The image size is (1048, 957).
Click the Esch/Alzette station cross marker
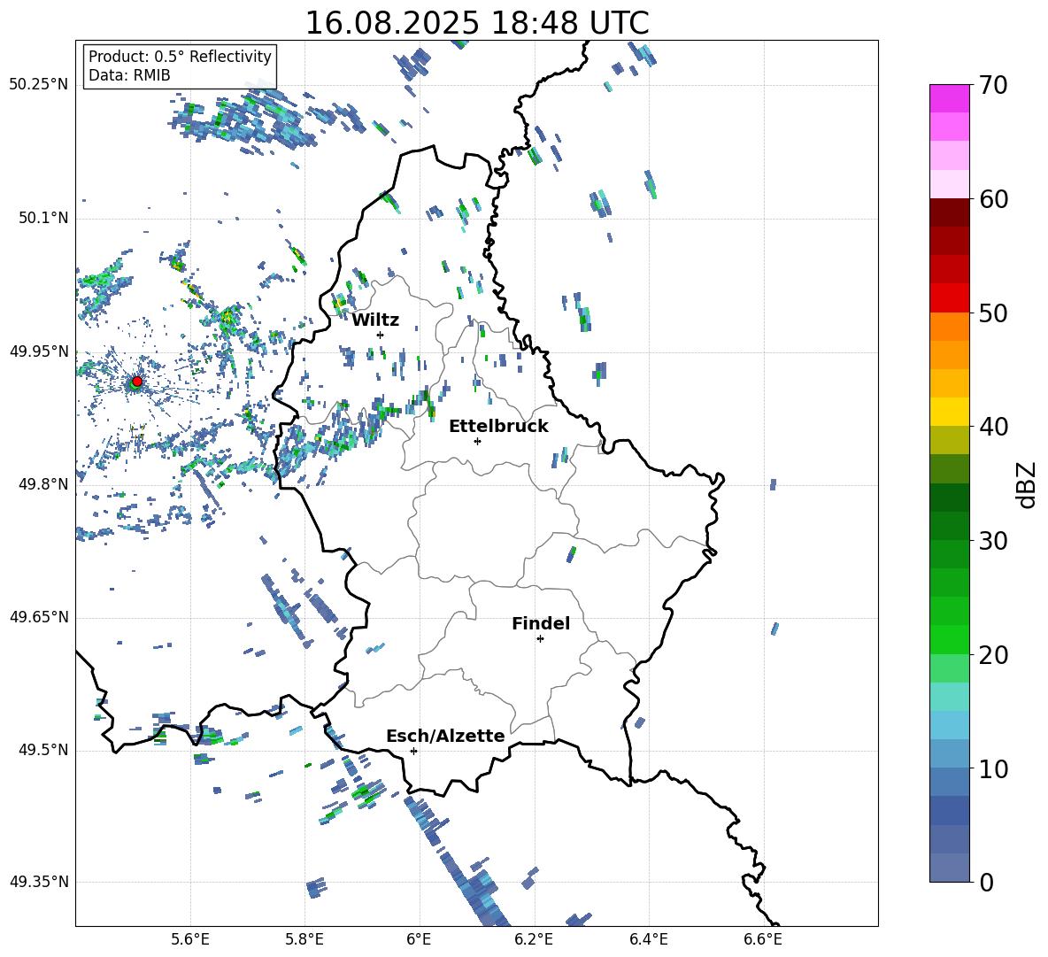tap(413, 751)
